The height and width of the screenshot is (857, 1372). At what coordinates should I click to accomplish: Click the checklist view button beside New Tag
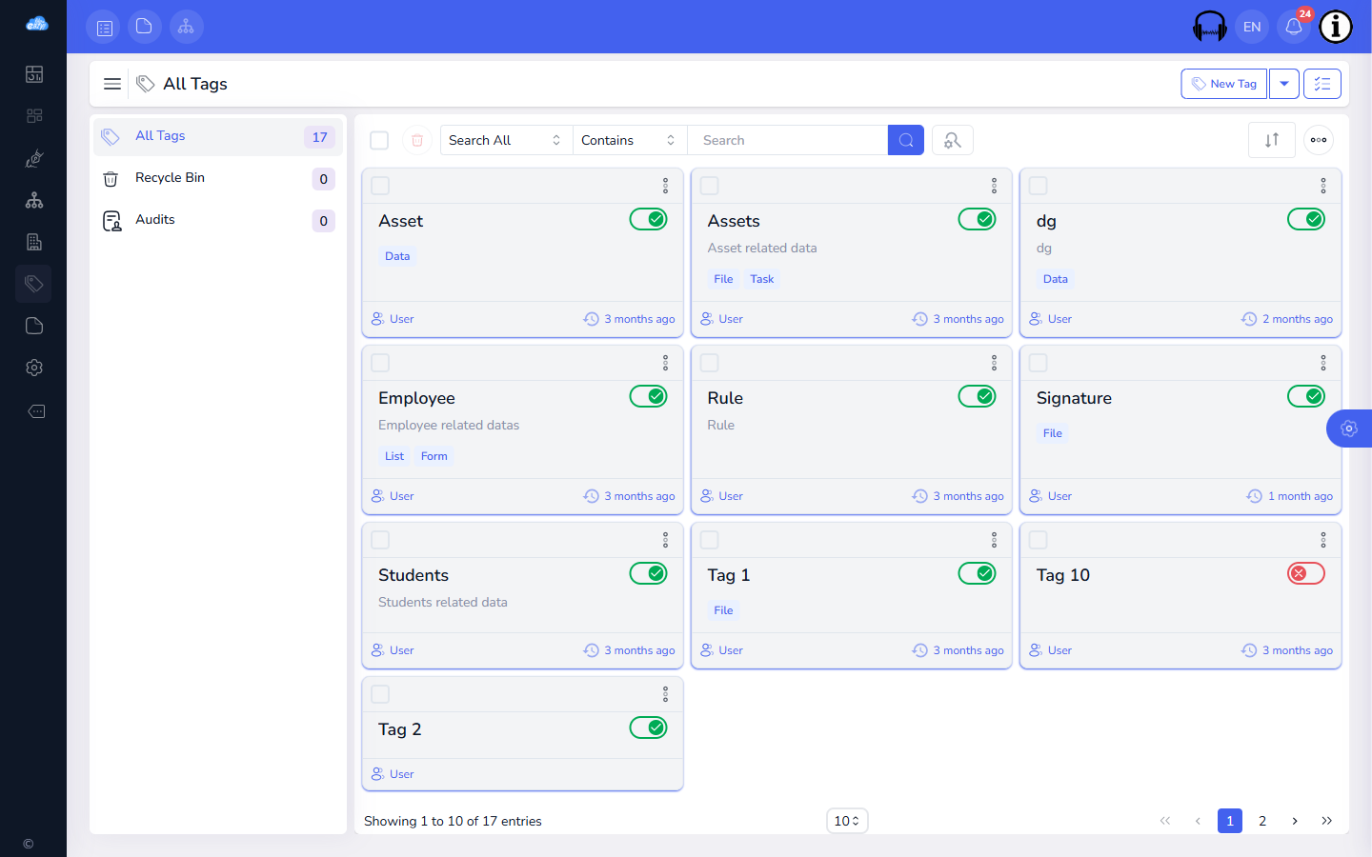point(1322,84)
